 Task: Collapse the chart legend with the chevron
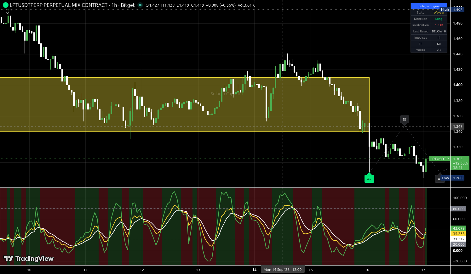pos(7,13)
